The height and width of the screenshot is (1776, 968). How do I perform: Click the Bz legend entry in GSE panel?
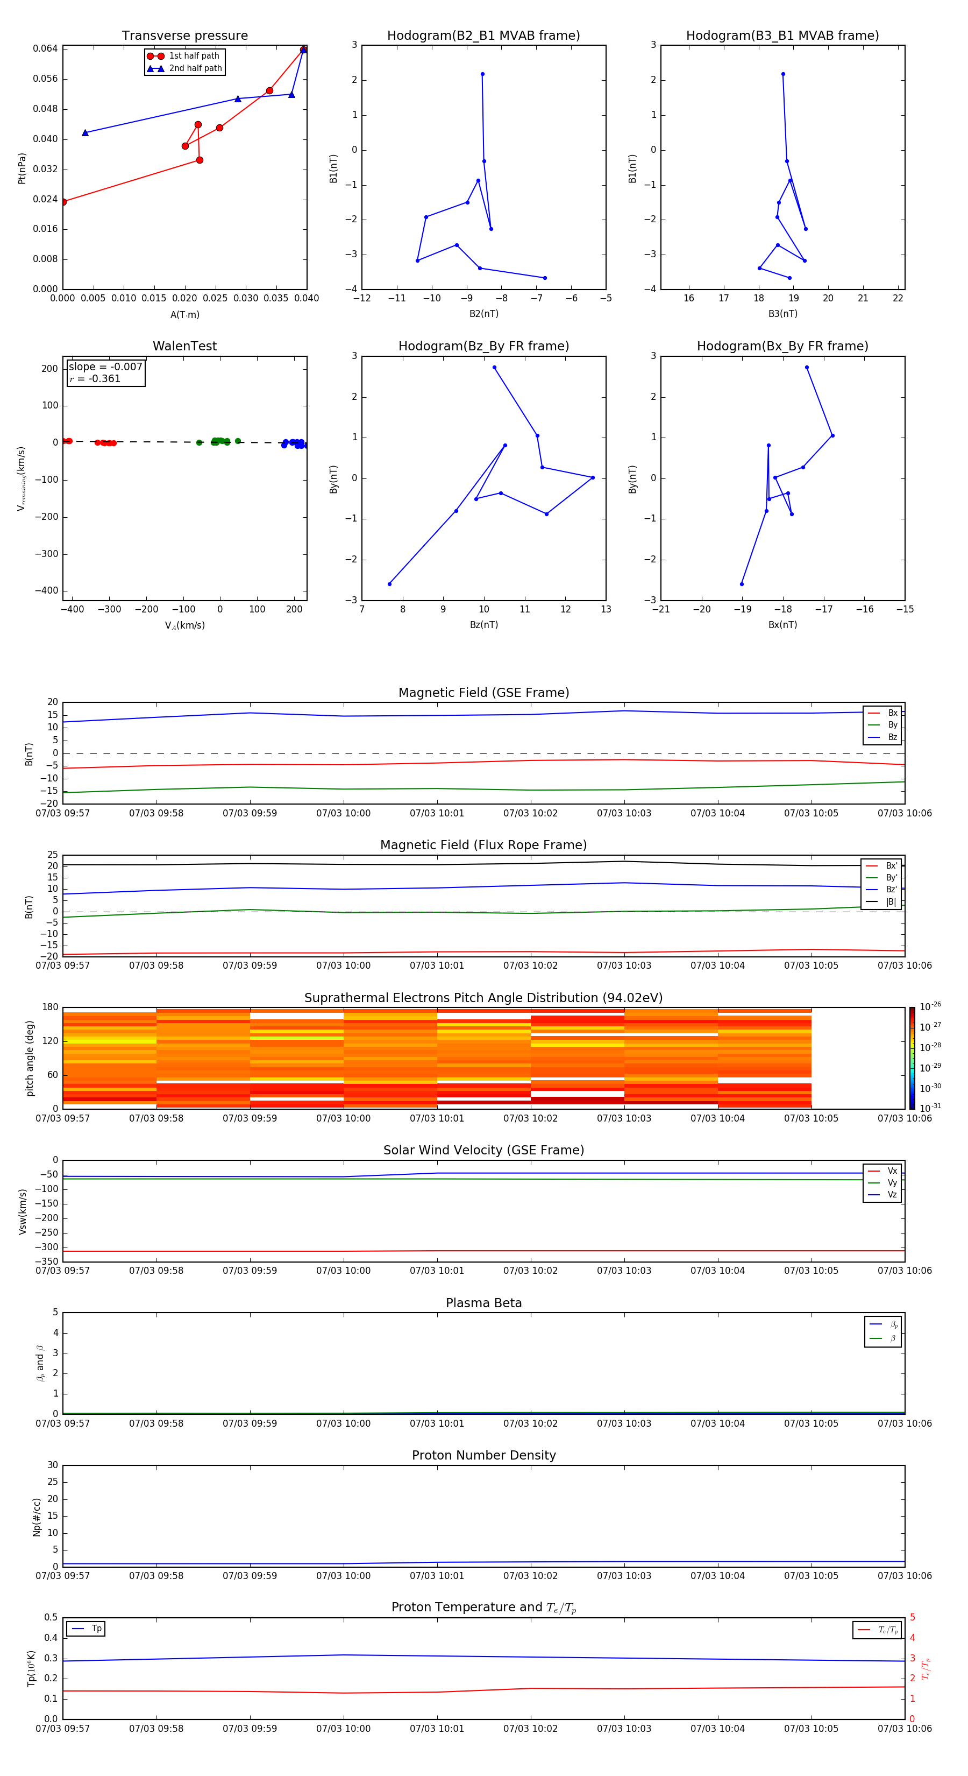tap(882, 737)
